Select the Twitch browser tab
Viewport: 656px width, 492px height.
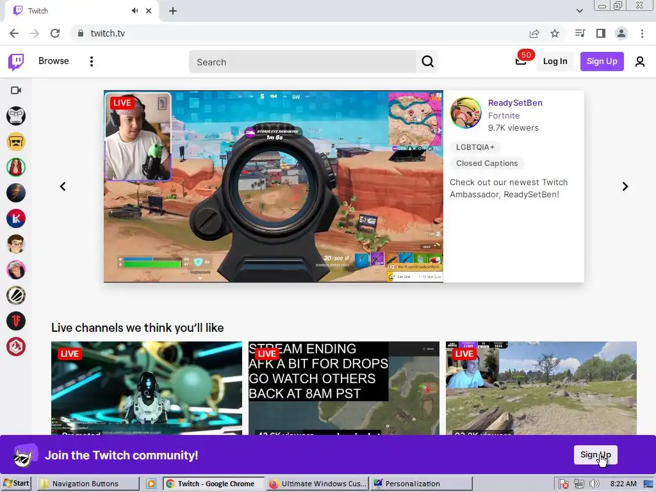click(x=81, y=11)
